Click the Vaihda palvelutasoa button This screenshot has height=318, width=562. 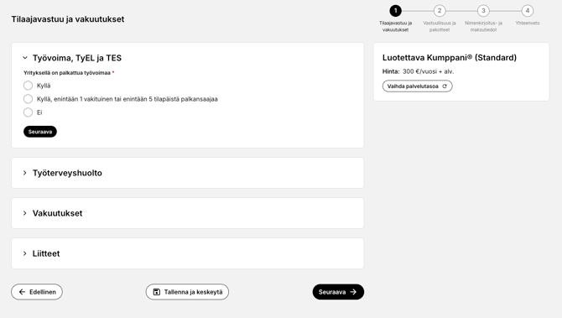click(417, 86)
